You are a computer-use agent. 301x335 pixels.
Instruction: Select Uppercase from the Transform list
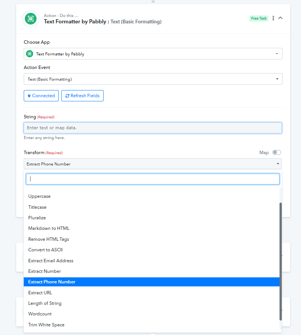click(151, 196)
